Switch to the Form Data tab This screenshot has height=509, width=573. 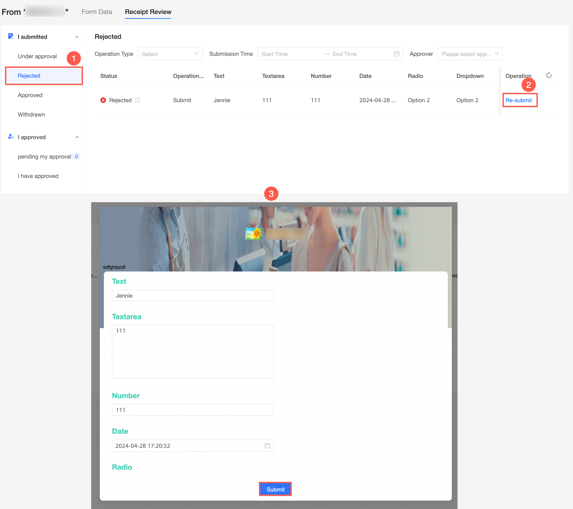(97, 12)
